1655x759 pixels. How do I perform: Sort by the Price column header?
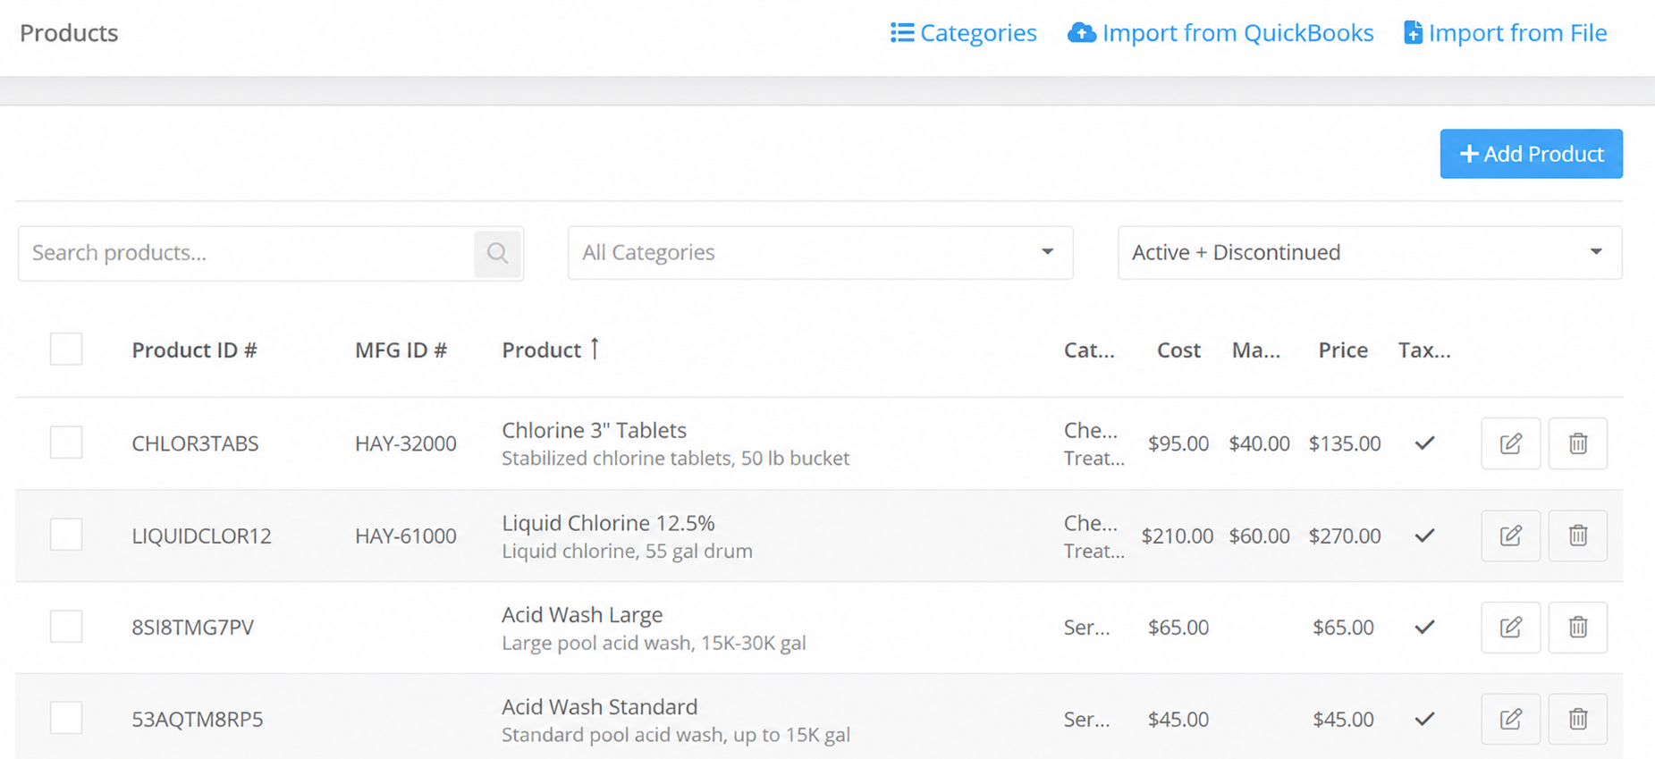tap(1343, 350)
